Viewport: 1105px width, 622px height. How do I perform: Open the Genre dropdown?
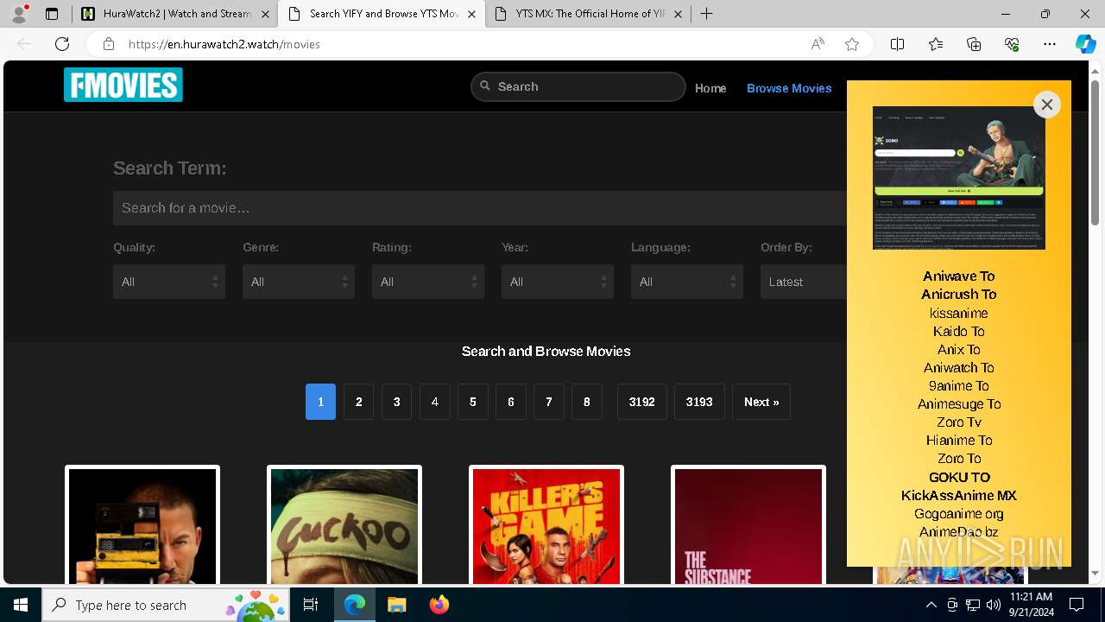click(x=299, y=282)
